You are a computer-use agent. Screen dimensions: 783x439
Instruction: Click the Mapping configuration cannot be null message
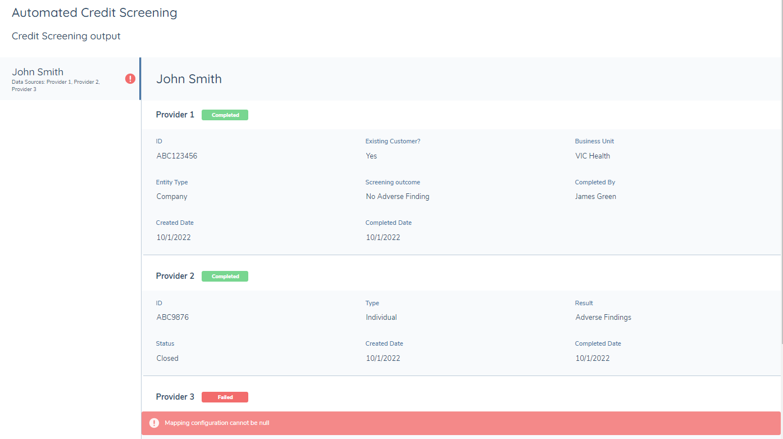point(217,423)
